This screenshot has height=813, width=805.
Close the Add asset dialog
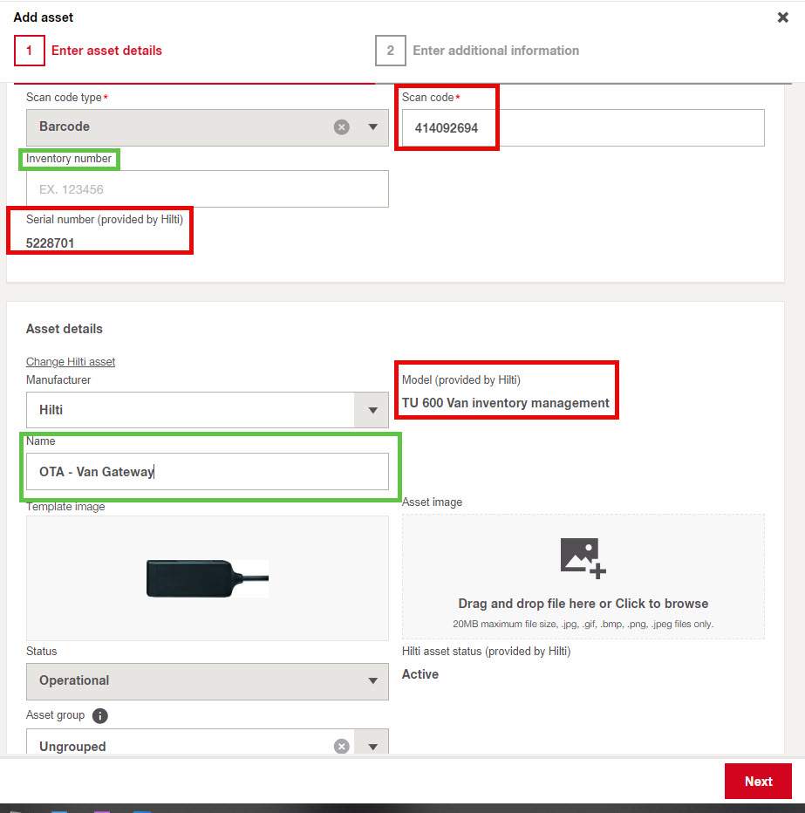tap(782, 17)
